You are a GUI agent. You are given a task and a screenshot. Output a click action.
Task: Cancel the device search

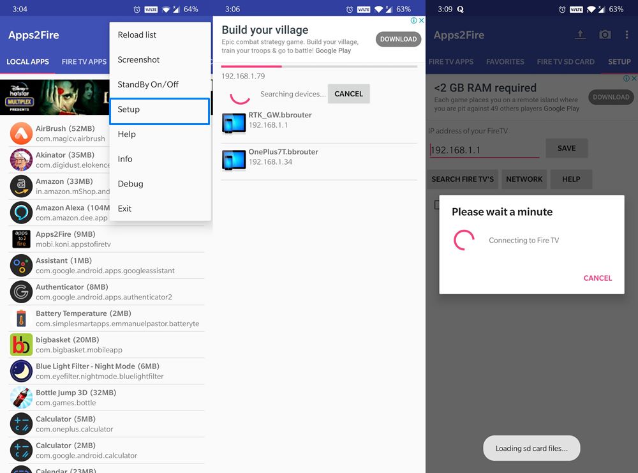pos(349,94)
